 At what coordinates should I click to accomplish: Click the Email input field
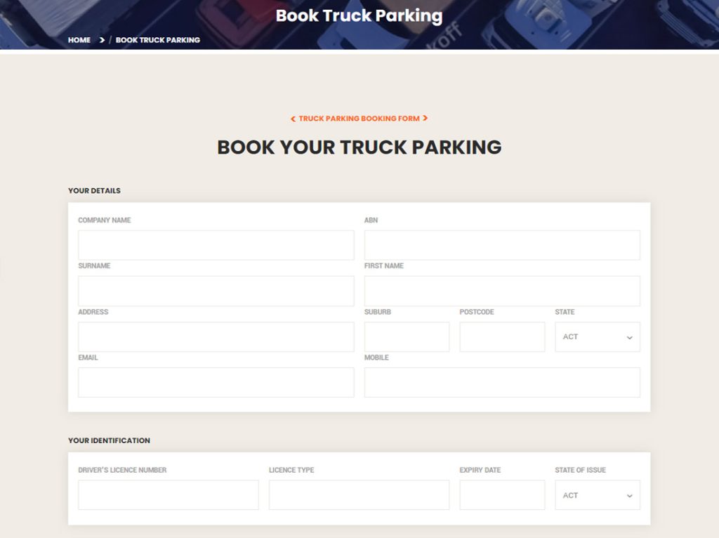click(216, 382)
